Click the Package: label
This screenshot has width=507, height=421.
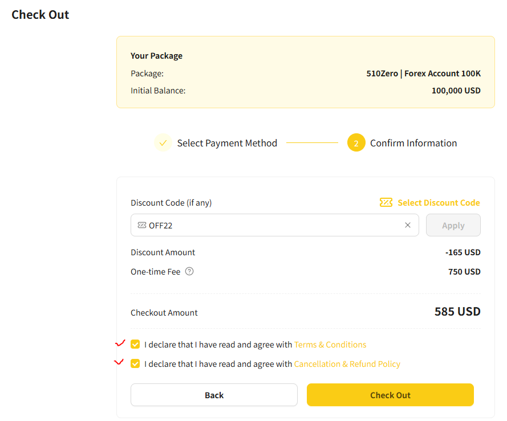147,73
